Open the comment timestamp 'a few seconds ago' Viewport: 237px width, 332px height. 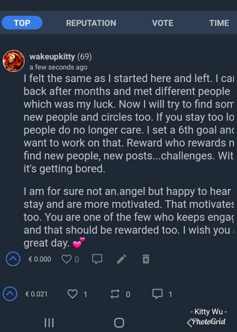tap(58, 67)
